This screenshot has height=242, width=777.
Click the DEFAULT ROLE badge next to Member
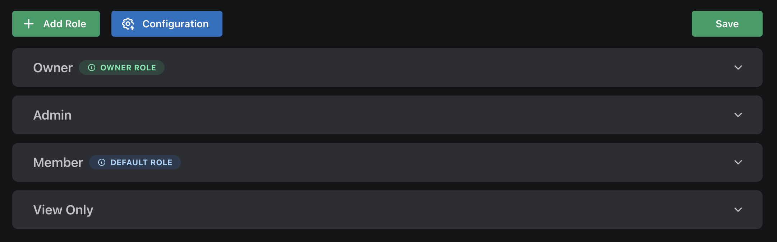pyautogui.click(x=135, y=162)
